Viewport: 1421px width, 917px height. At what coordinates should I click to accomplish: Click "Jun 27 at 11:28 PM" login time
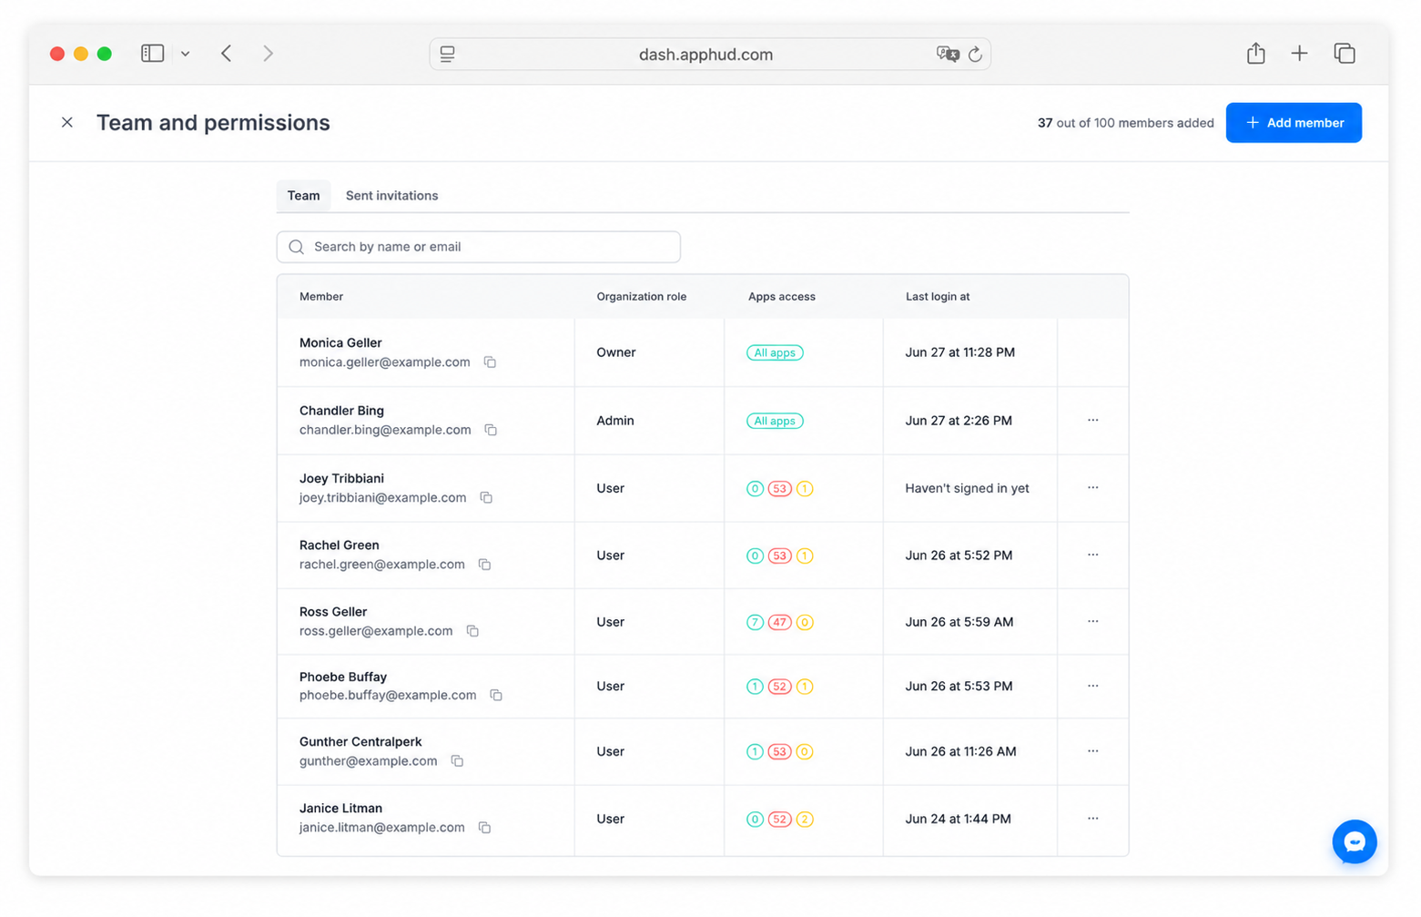[x=959, y=352]
